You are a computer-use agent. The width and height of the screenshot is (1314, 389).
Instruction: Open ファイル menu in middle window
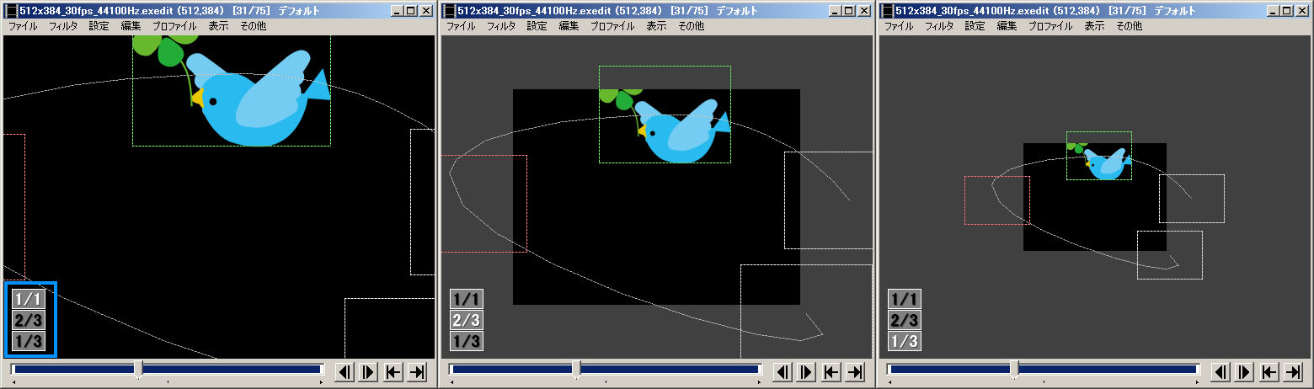click(461, 26)
